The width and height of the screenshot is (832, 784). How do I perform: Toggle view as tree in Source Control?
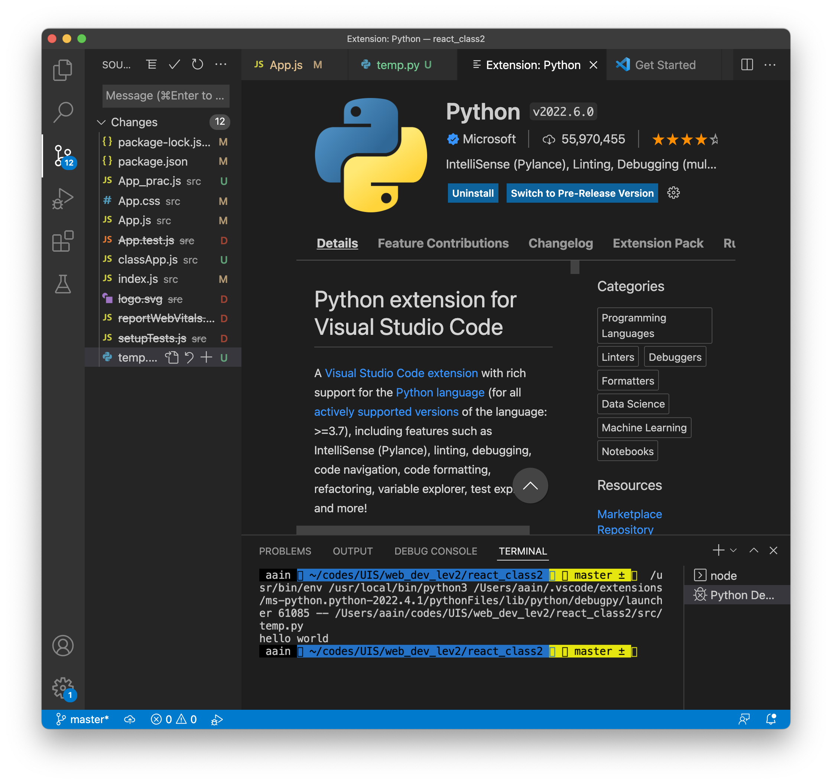pos(152,65)
